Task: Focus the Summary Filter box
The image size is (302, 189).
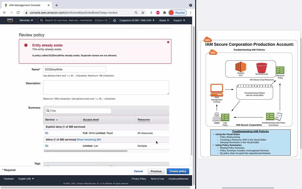Action: click(78, 111)
